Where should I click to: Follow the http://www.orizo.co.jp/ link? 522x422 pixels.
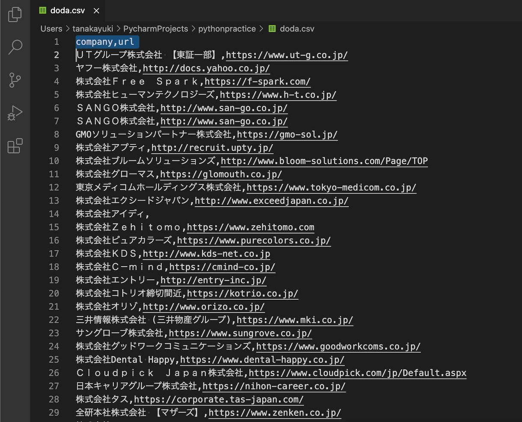pyautogui.click(x=204, y=307)
